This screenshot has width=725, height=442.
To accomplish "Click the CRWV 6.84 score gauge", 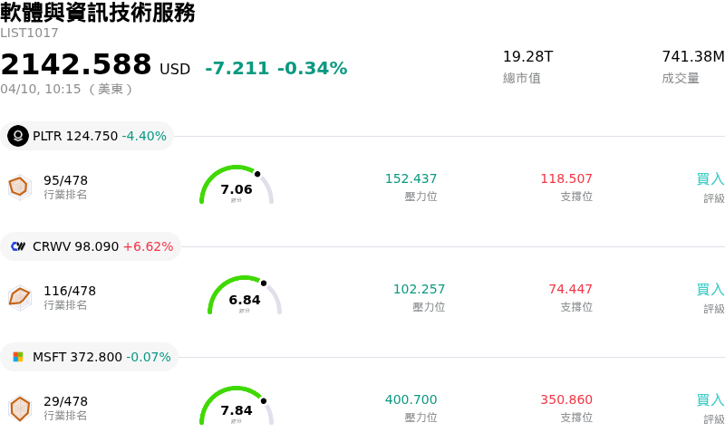I will (x=245, y=297).
